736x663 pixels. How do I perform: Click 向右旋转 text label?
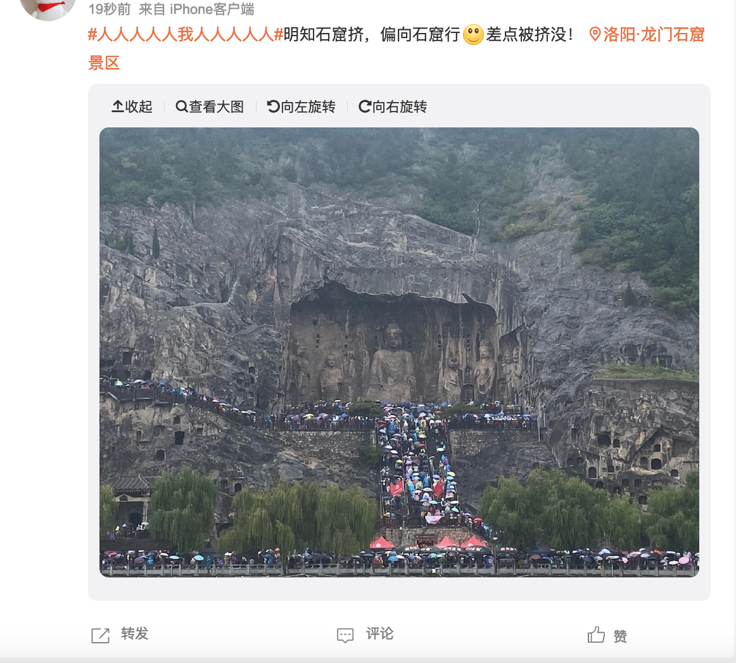(400, 106)
